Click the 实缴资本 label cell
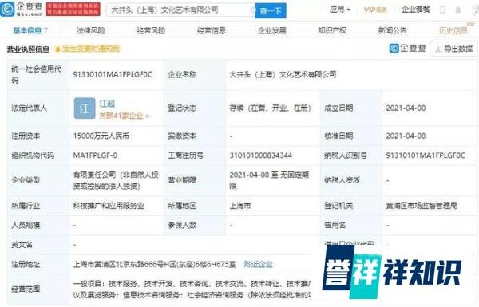 pyautogui.click(x=195, y=136)
